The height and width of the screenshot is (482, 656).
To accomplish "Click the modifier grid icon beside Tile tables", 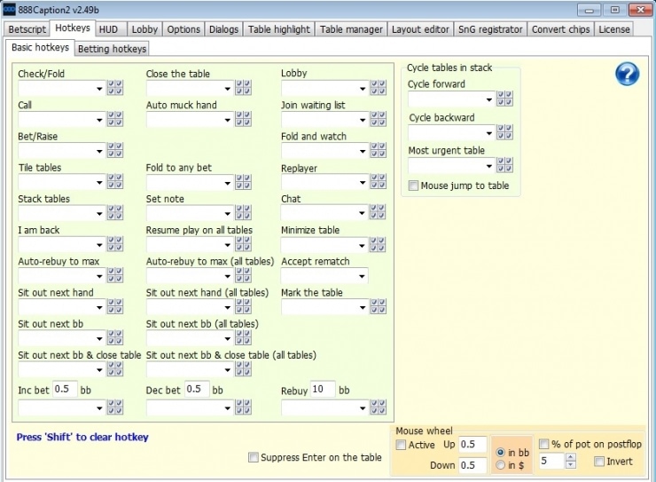I will (x=115, y=182).
